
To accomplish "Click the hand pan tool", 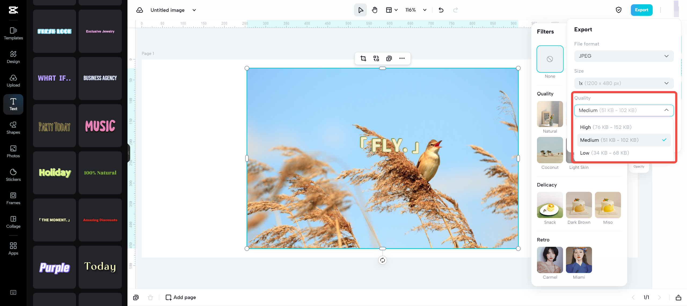I will (x=375, y=10).
